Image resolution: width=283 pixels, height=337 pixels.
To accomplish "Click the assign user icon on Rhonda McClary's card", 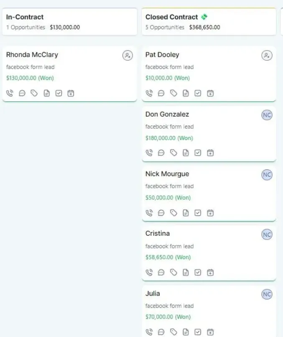I will [127, 56].
